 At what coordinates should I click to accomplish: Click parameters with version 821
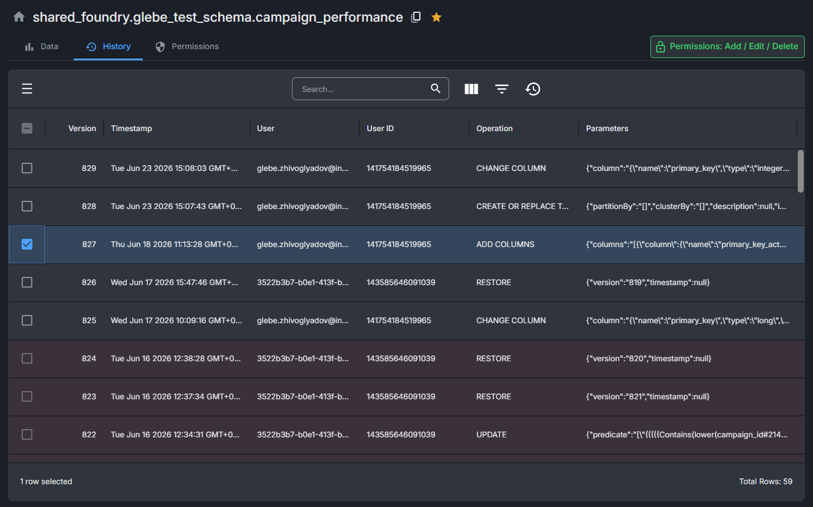coord(647,396)
